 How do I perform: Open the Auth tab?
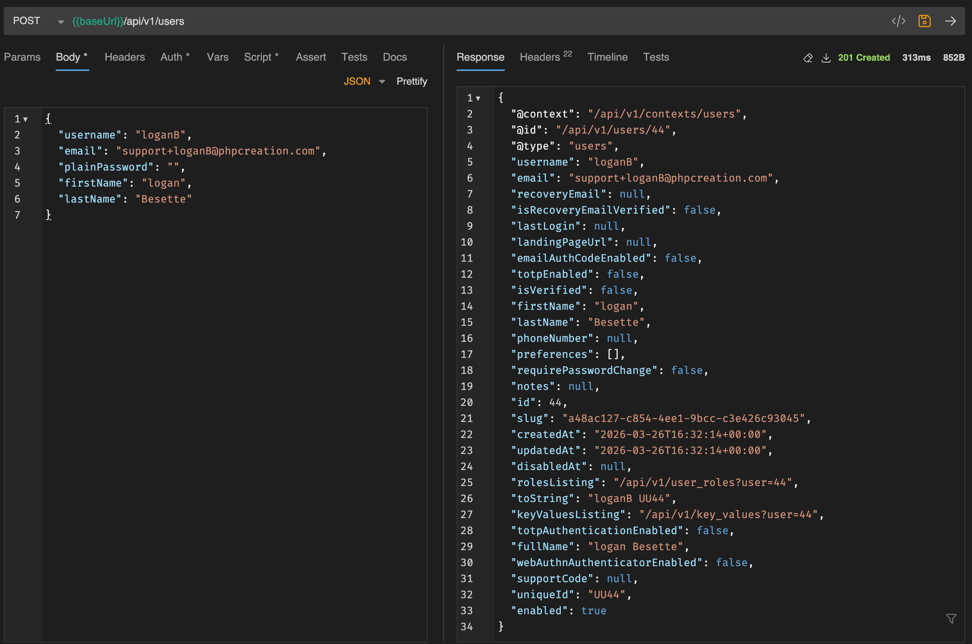tap(175, 57)
